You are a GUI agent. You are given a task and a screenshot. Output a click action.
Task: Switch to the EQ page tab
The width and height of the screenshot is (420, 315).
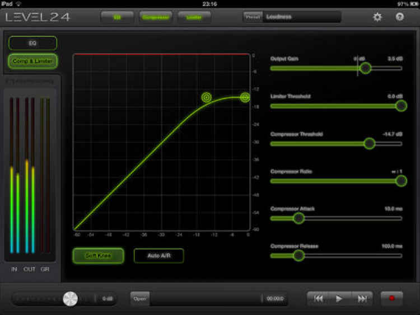pos(32,43)
